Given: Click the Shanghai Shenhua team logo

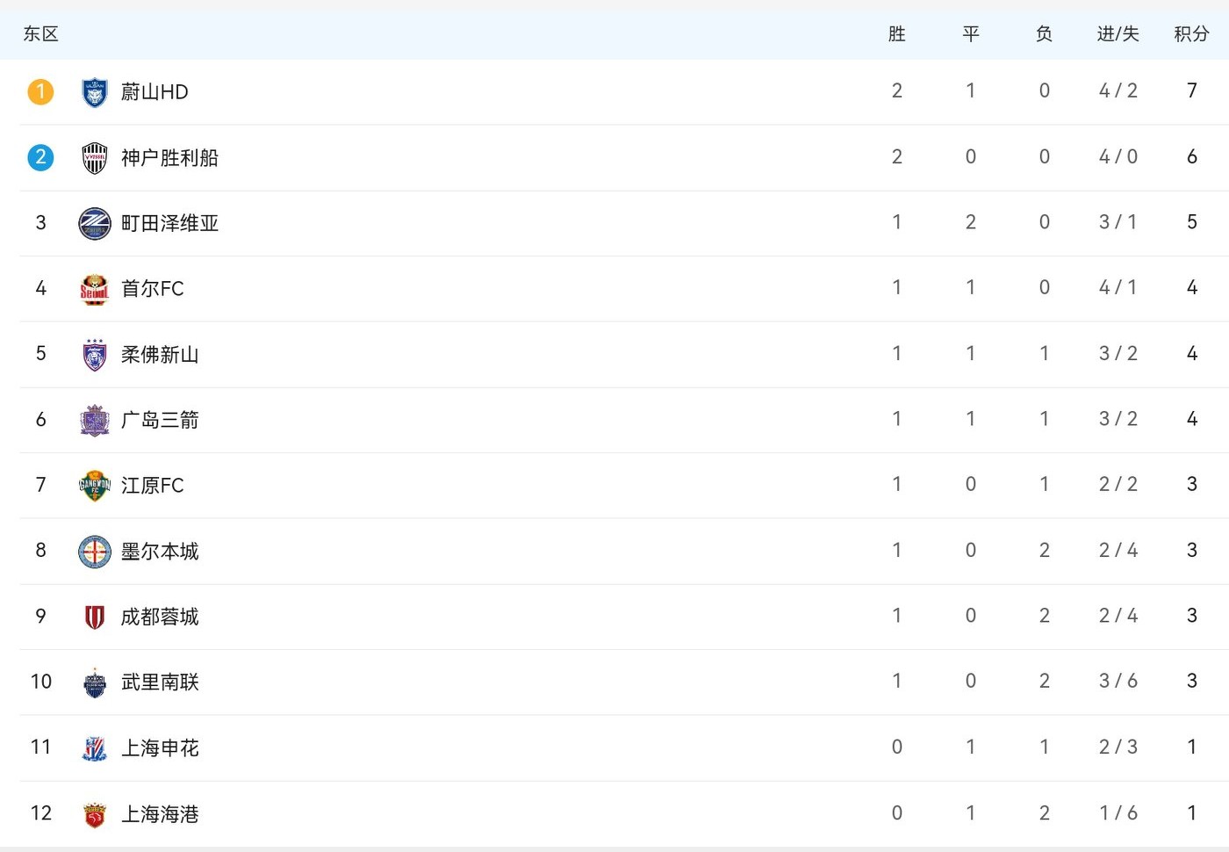Looking at the screenshot, I should coord(94,748).
